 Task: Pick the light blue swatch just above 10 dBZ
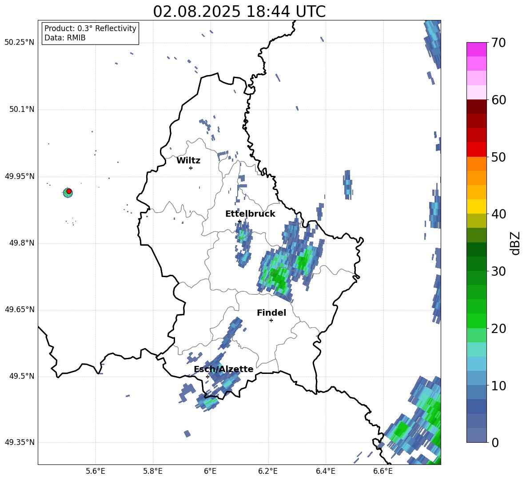pyautogui.click(x=476, y=378)
